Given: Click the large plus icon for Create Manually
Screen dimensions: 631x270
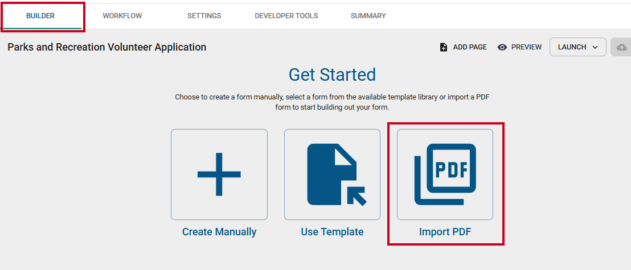Looking at the screenshot, I should tap(219, 175).
